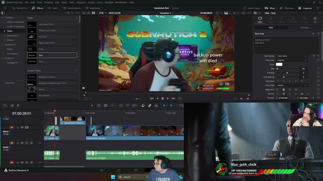Click the Insert Clip timeline button

[x=121, y=106]
